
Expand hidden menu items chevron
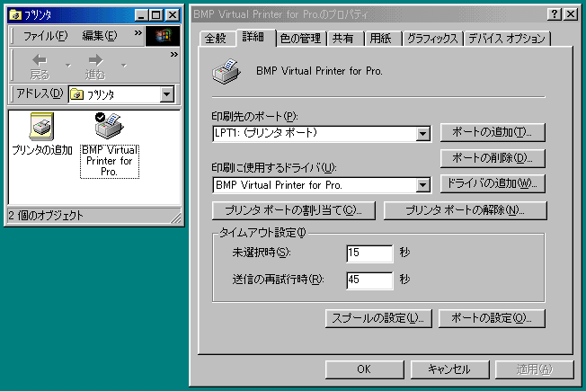pos(138,33)
